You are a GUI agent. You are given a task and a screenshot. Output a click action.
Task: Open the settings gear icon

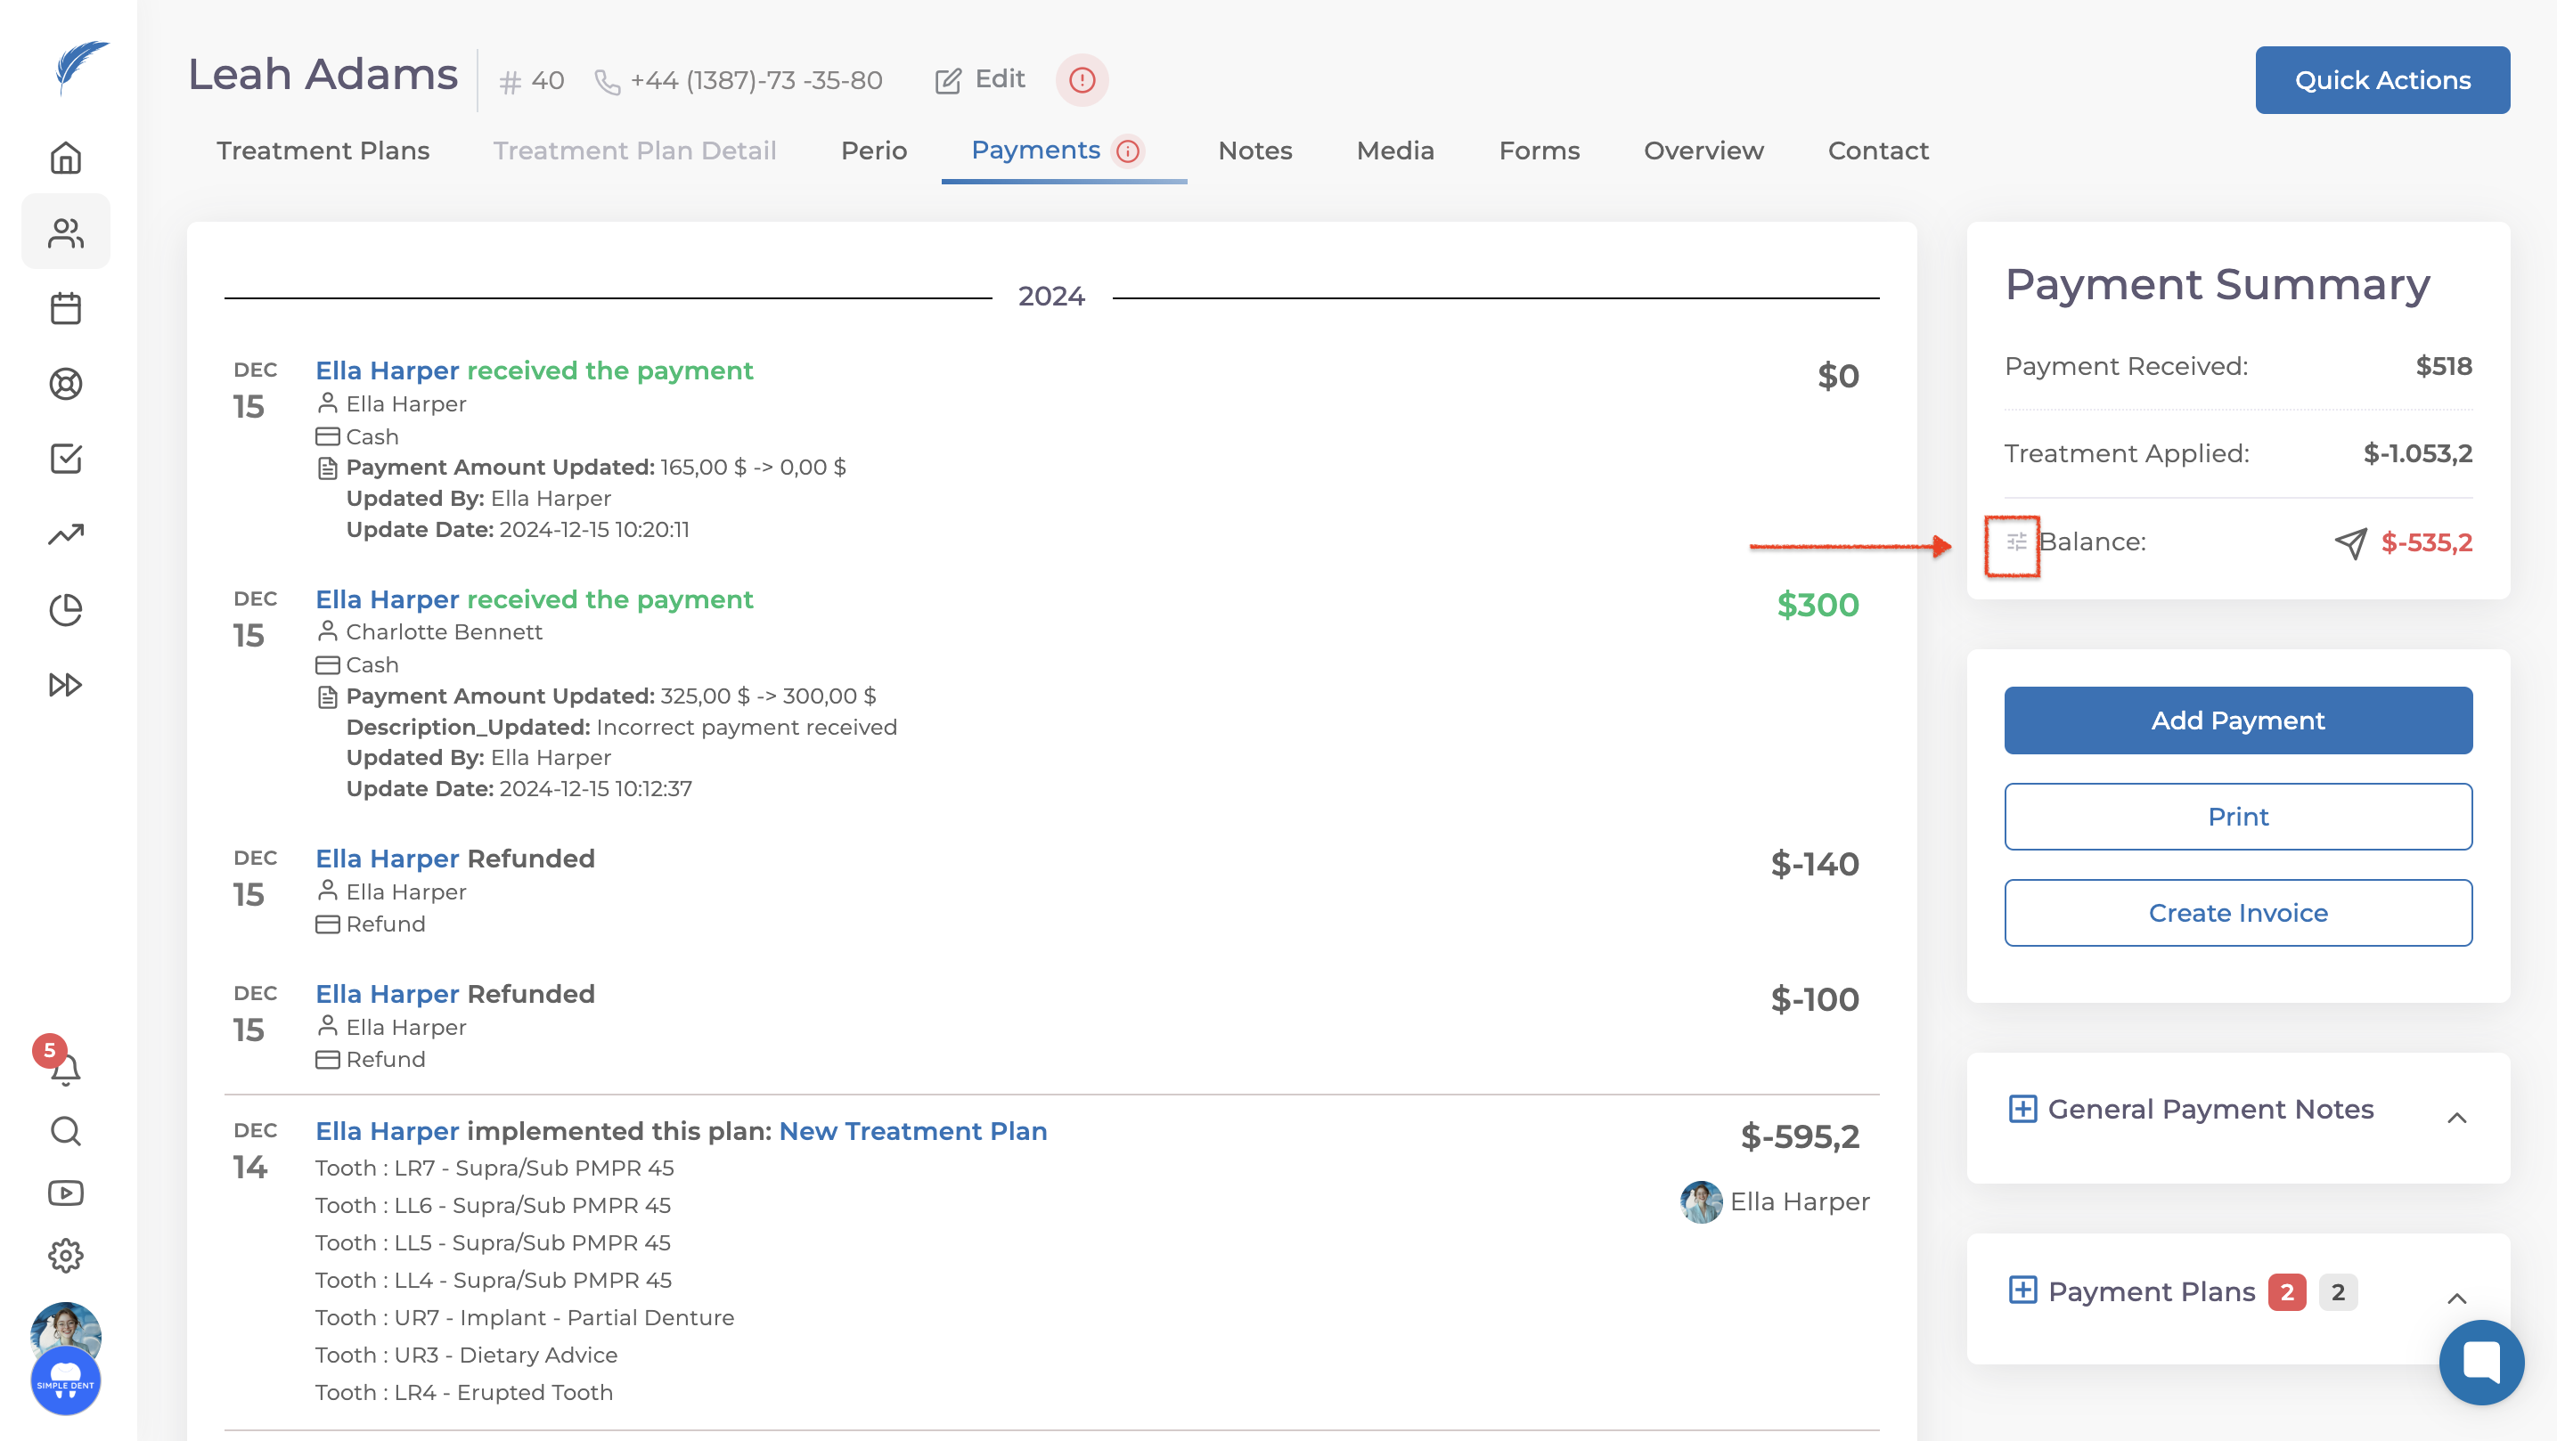pyautogui.click(x=66, y=1256)
